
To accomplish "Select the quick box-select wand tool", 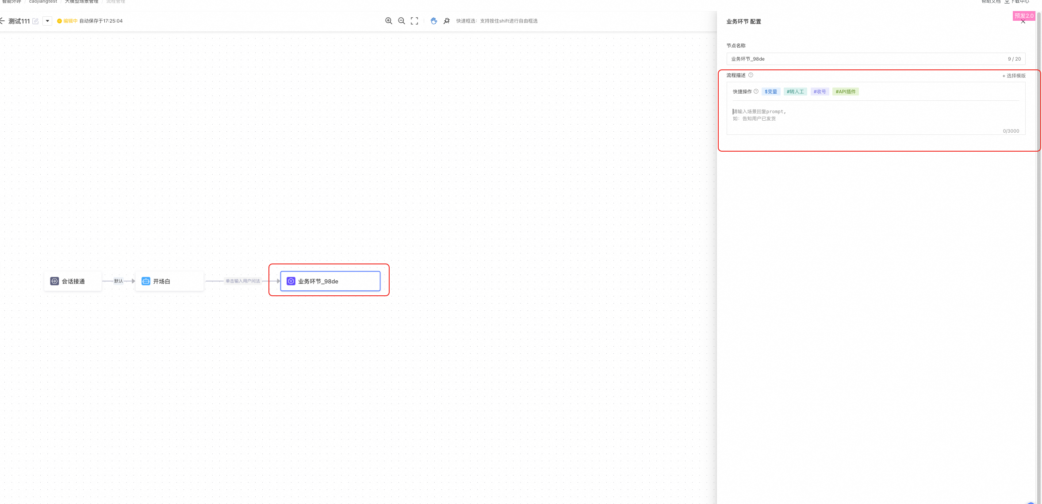I will [447, 21].
